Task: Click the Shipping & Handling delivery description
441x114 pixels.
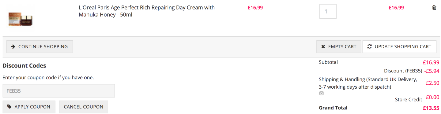Action: point(368,83)
